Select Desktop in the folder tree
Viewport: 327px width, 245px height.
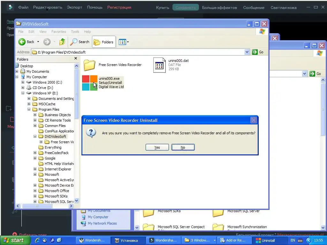tap(27, 66)
